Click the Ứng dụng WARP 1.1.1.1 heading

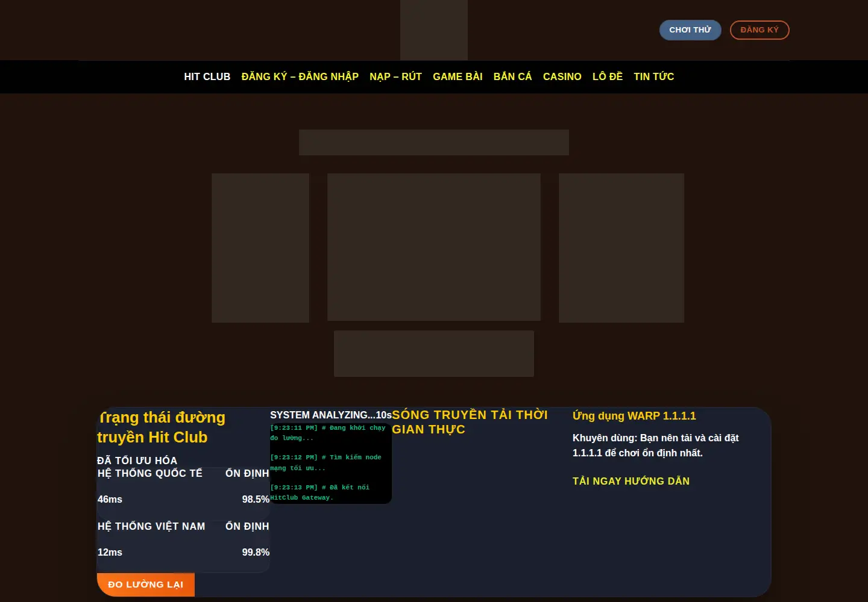click(634, 415)
